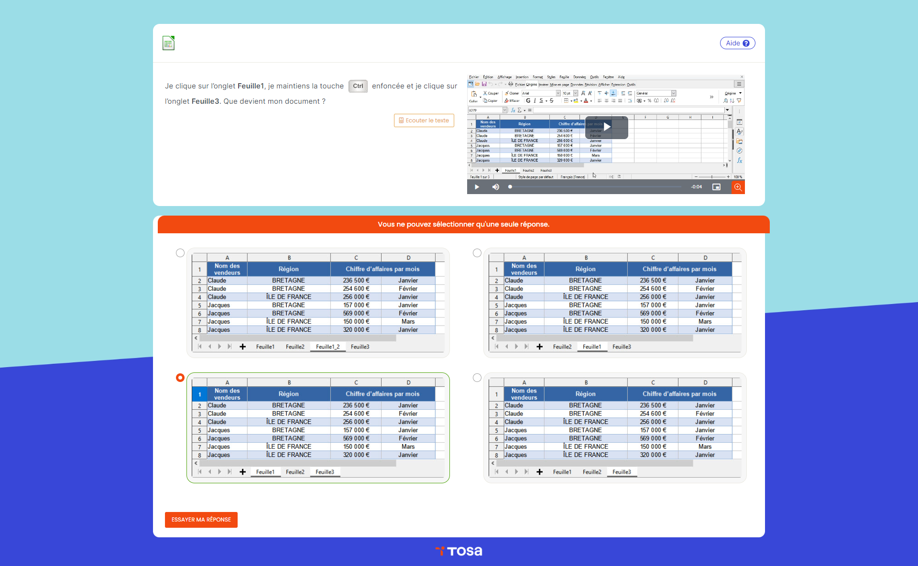Click the green spreadsheet icon at top left
Screen dimensions: 918x566
168,43
